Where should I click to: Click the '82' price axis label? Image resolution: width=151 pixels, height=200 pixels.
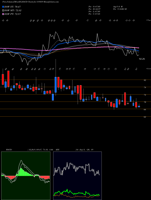[x=145, y=80]
